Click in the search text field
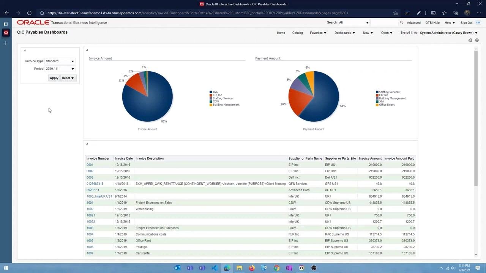Viewport: 486px width, 273px height. coord(384,23)
